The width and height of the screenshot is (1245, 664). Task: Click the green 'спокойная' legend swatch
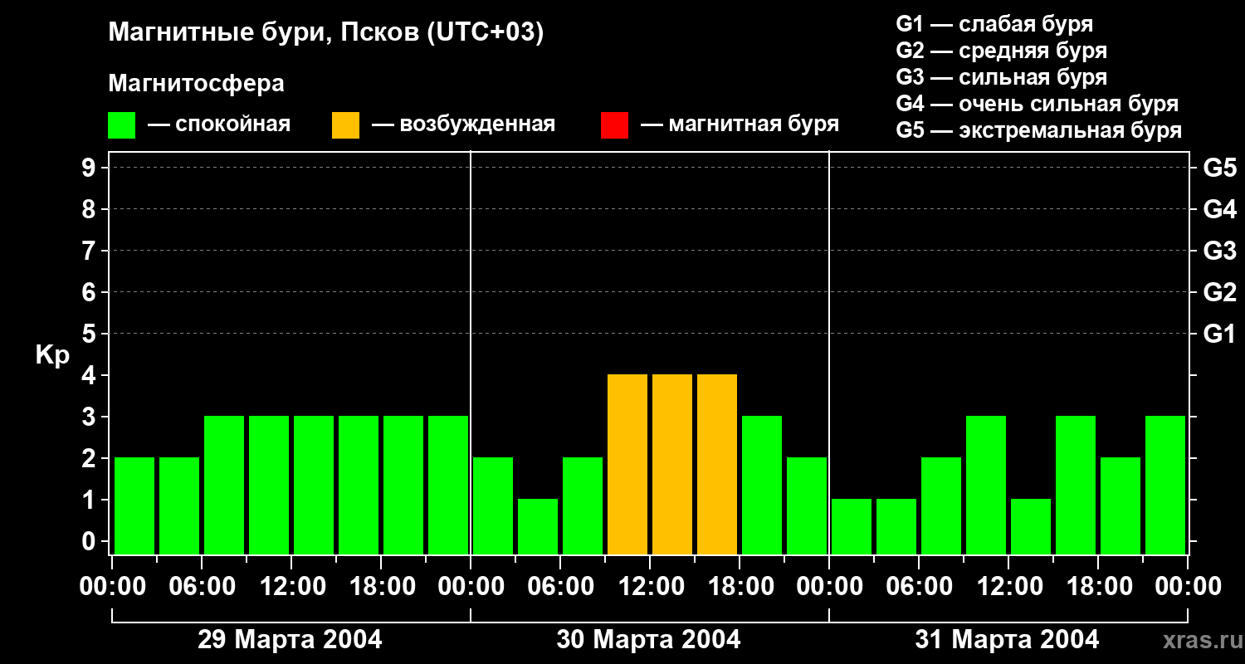(121, 125)
